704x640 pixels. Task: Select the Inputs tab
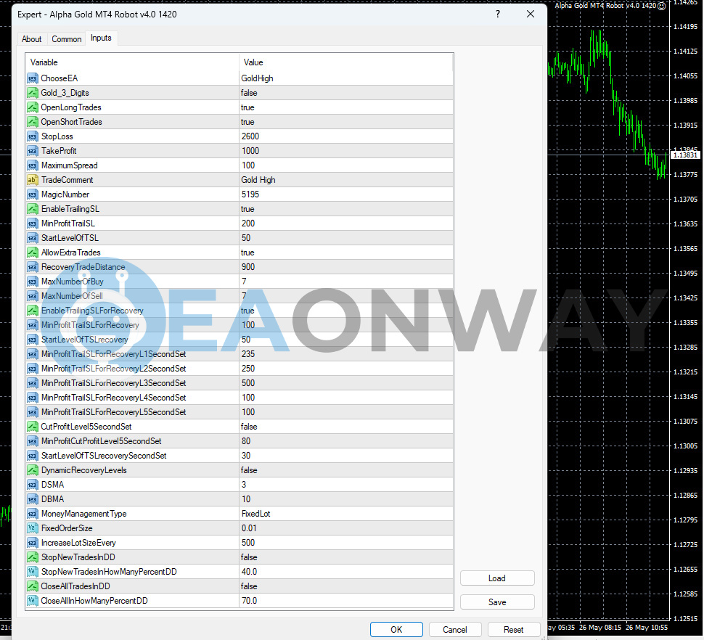(101, 38)
